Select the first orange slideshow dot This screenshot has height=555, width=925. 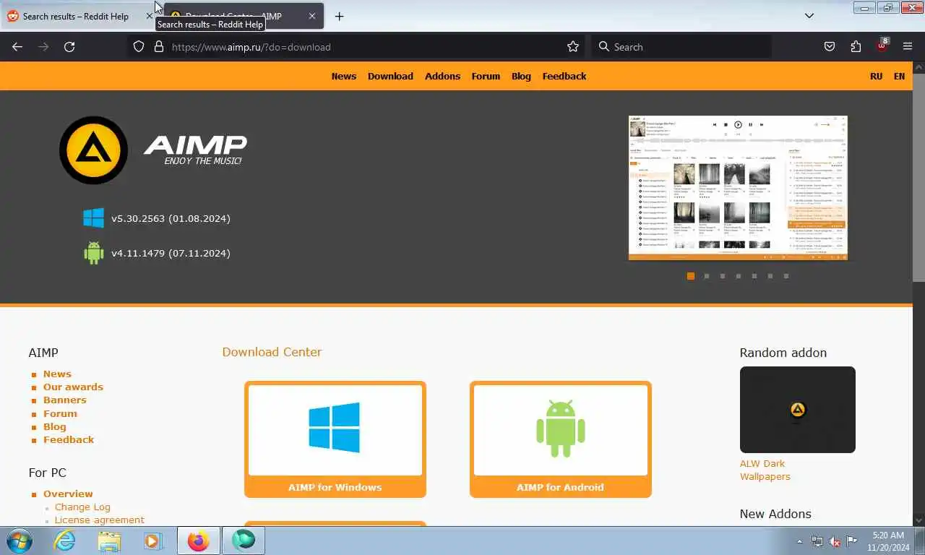691,276
